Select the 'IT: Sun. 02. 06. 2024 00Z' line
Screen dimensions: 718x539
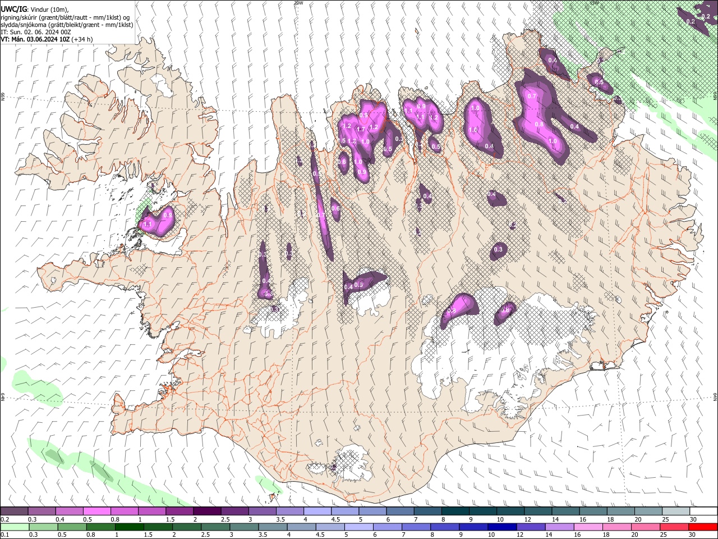click(x=36, y=32)
